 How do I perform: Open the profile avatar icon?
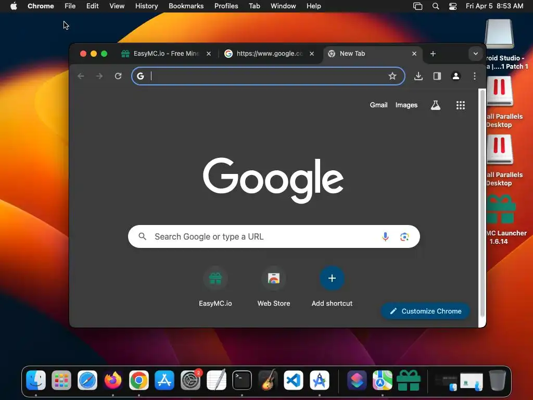click(x=456, y=76)
